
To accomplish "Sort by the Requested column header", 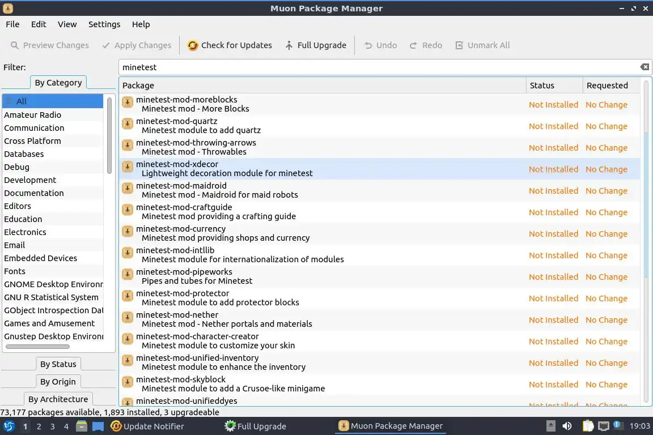I will point(611,86).
